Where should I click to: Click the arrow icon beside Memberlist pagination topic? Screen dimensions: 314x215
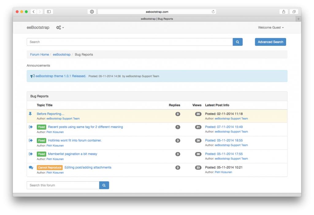coord(31,154)
